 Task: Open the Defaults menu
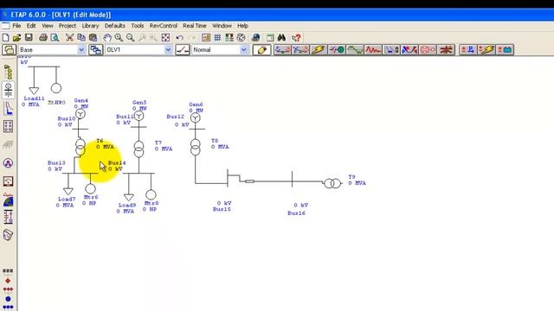click(115, 26)
